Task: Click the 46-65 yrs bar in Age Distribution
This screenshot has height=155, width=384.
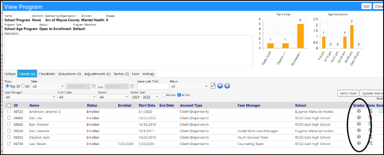Action: [352, 37]
